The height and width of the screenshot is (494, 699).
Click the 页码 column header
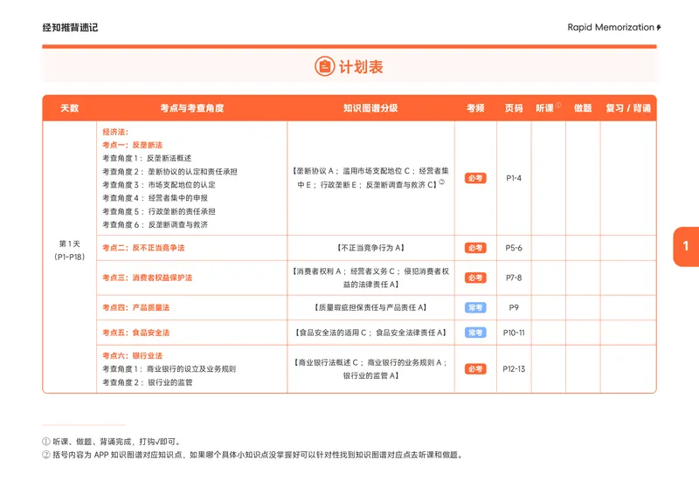click(x=514, y=108)
